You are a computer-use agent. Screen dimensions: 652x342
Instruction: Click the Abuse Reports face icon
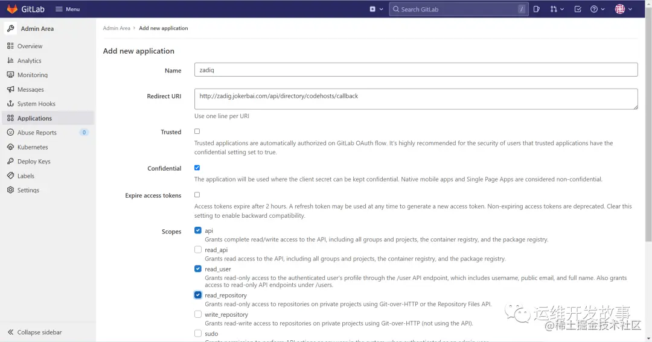click(x=10, y=132)
